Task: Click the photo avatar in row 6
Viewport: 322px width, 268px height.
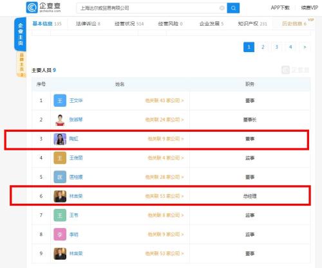Action: 60,196
